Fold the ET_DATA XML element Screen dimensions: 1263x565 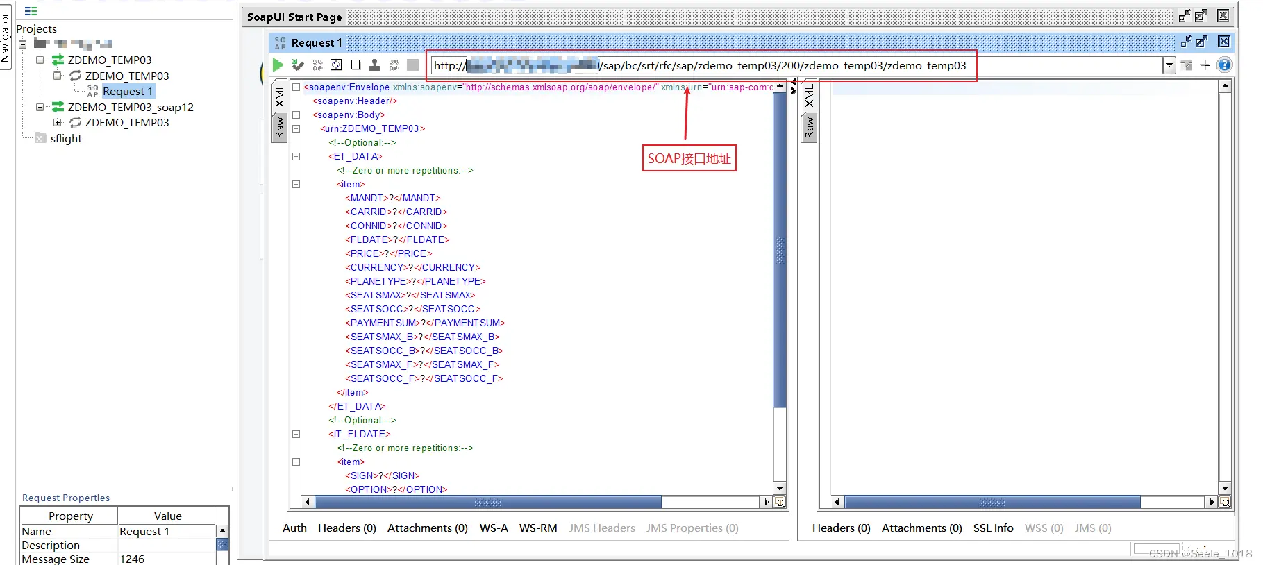(x=296, y=157)
